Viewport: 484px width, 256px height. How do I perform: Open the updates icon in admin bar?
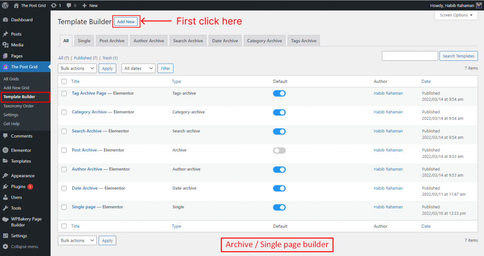pyautogui.click(x=54, y=5)
